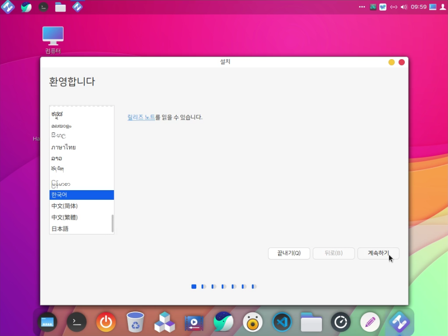Image resolution: width=448 pixels, height=336 pixels.
Task: Open the terminal from the dock
Action: [77, 322]
